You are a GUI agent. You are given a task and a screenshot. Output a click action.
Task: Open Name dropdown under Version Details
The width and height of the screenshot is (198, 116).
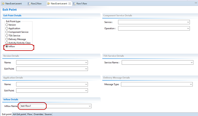[86, 62]
